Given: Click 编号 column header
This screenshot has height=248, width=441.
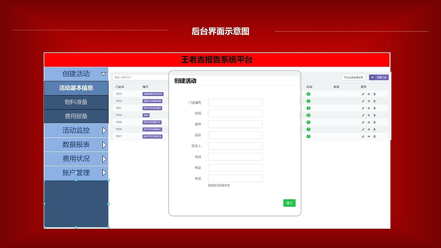Looking at the screenshot, I should [x=146, y=87].
